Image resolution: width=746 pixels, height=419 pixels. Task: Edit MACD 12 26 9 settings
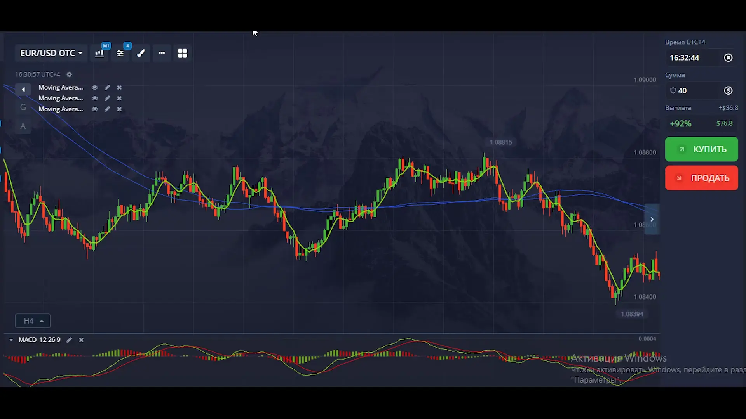pyautogui.click(x=69, y=340)
